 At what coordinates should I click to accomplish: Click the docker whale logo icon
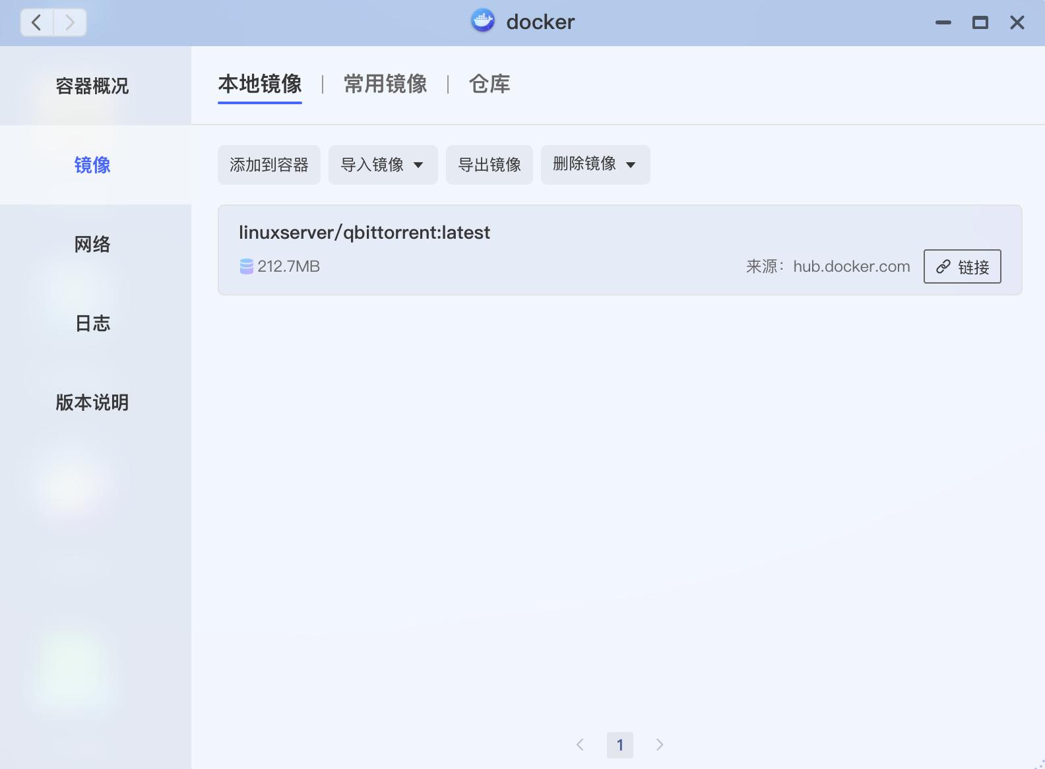[x=483, y=21]
